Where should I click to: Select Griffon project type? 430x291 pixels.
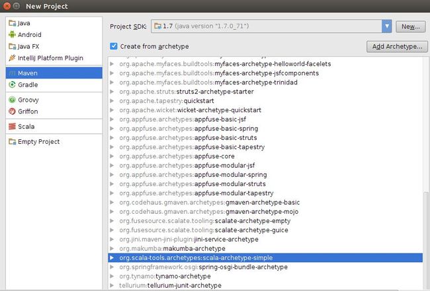[x=54, y=112]
